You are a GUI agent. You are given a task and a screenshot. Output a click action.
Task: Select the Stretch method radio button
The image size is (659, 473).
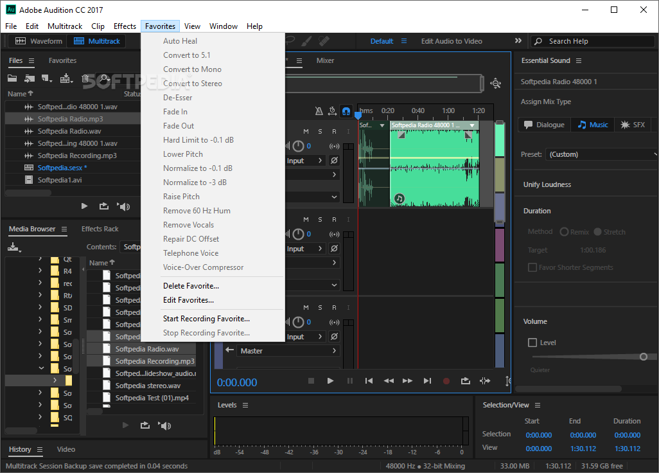click(x=597, y=232)
